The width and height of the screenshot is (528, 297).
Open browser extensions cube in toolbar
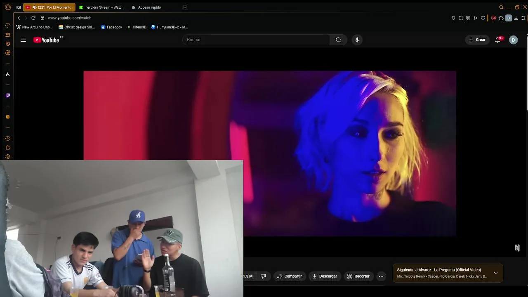501,18
